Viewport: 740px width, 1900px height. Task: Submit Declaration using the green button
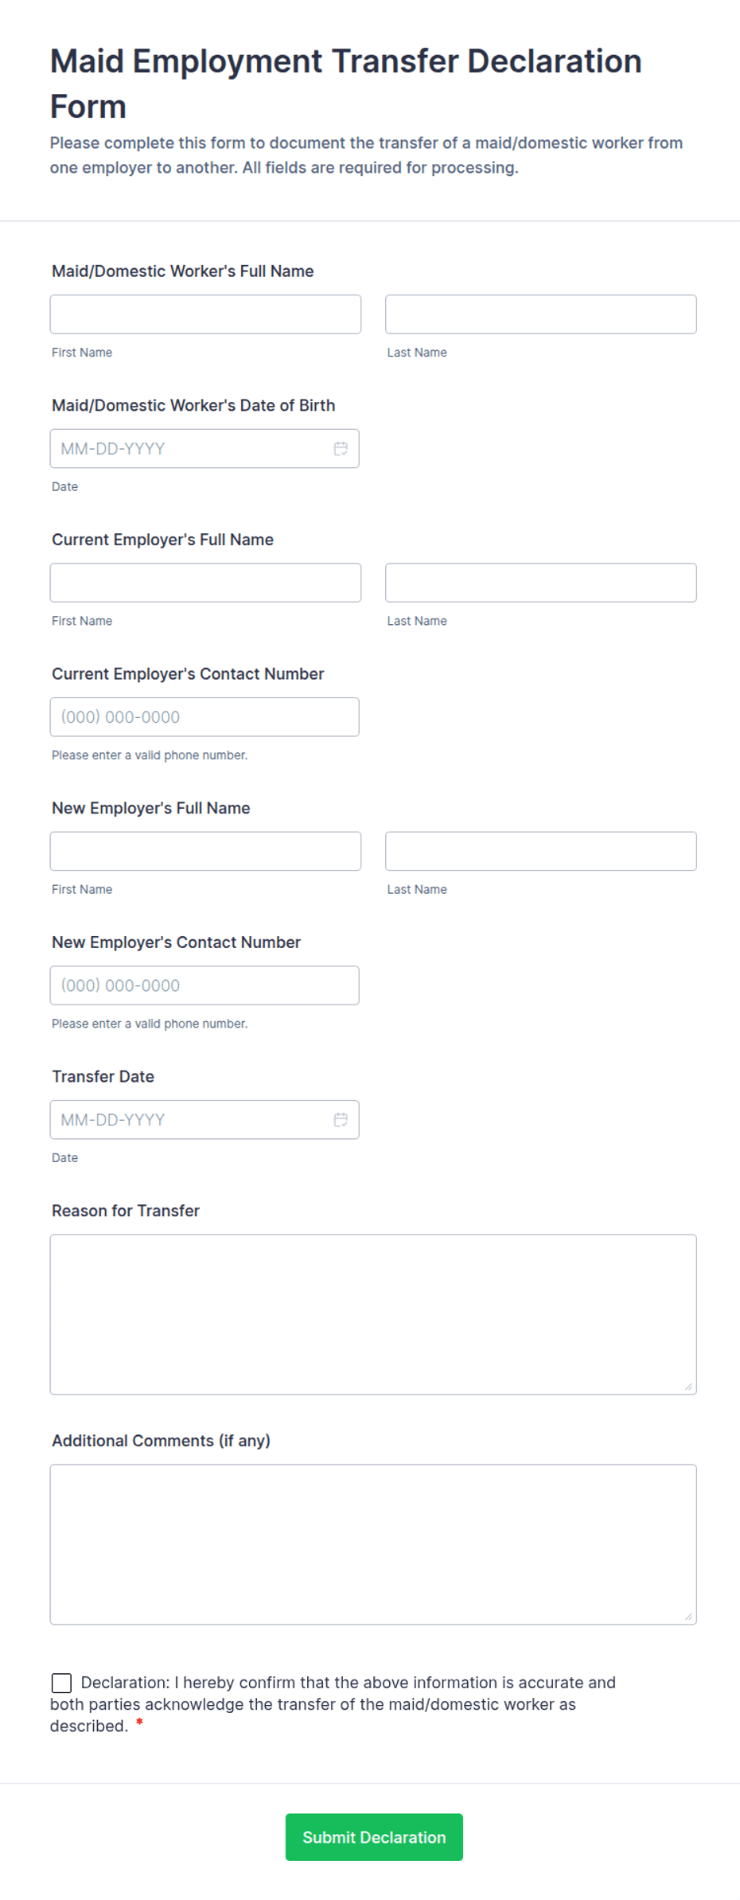point(374,1837)
